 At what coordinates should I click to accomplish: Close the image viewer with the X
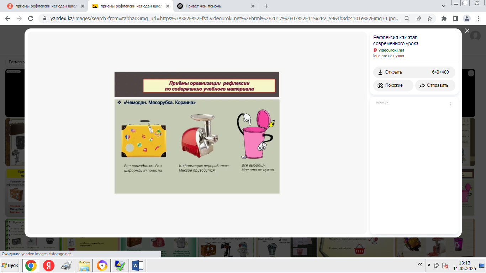(x=467, y=31)
